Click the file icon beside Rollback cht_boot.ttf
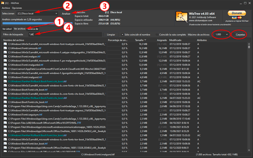Image resolution: width=253 pixels, height=158 pixels. tap(5, 81)
